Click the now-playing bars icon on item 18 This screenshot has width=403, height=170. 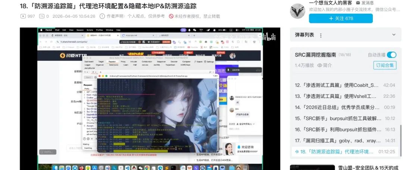tap(297, 151)
